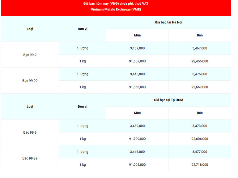Select the 92,606,000 price cell
Viewport: 238px width, 178px height.
point(200,139)
